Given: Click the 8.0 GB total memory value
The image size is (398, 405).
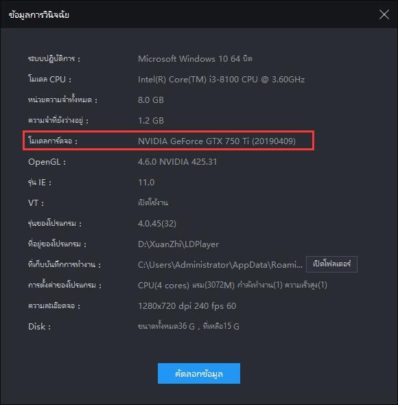Looking at the screenshot, I should point(151,100).
